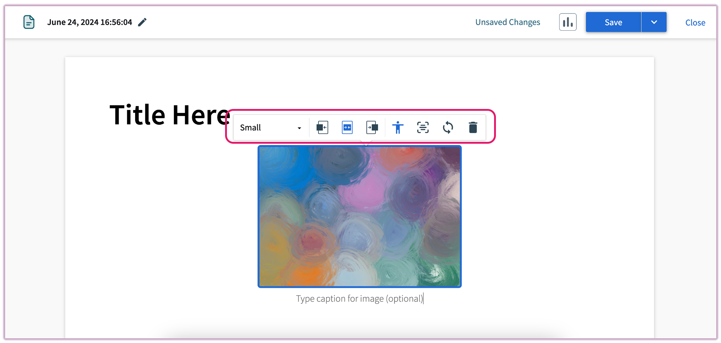Toggle right alignment for the image

click(x=372, y=127)
